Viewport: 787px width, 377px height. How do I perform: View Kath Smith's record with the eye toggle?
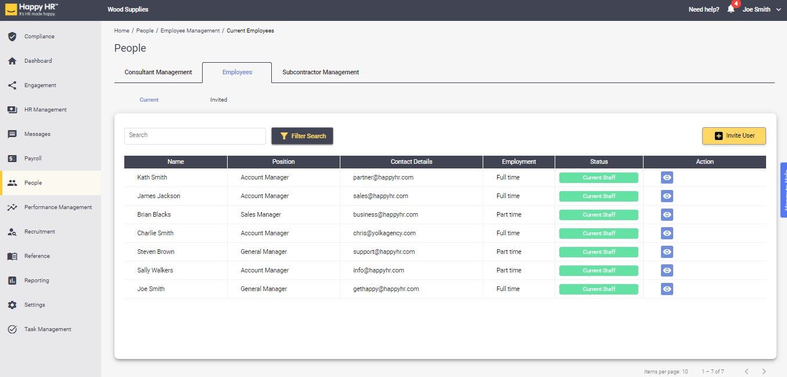tap(666, 177)
